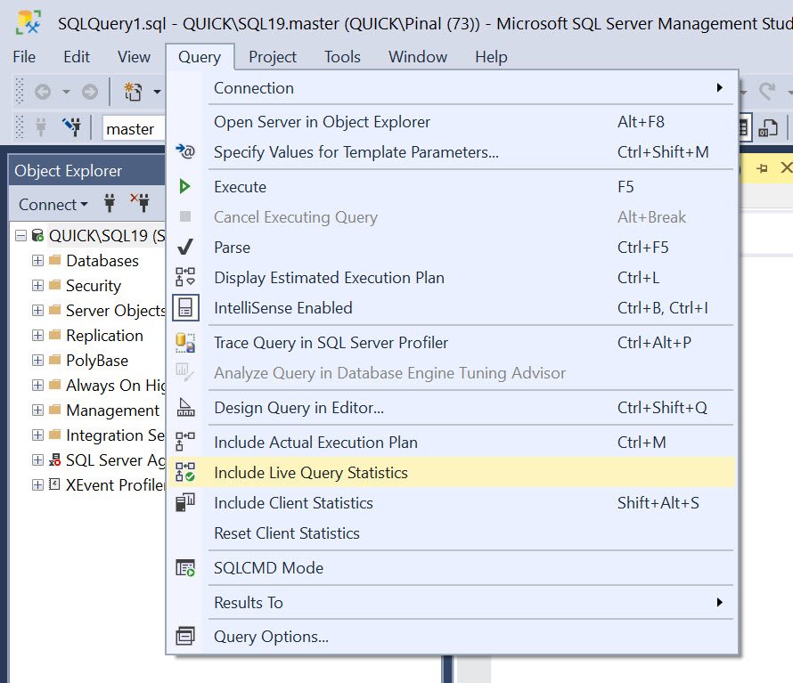
Task: Open the Help menu
Action: (x=491, y=57)
